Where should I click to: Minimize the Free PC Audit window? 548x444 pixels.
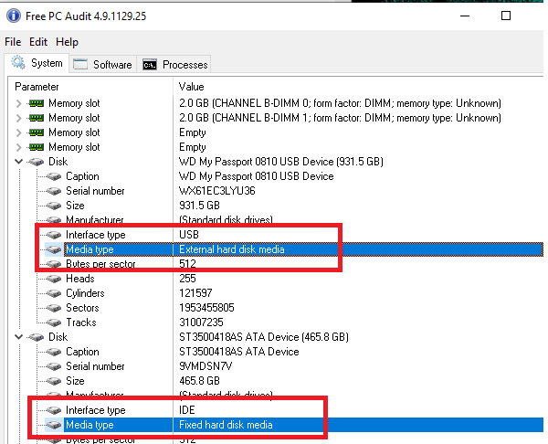coord(465,16)
